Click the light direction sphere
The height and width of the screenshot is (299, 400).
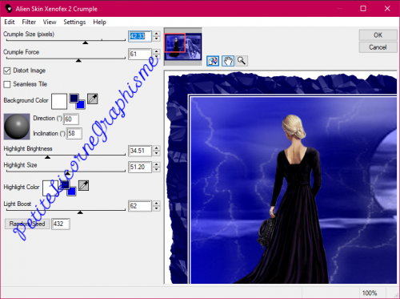tap(17, 127)
